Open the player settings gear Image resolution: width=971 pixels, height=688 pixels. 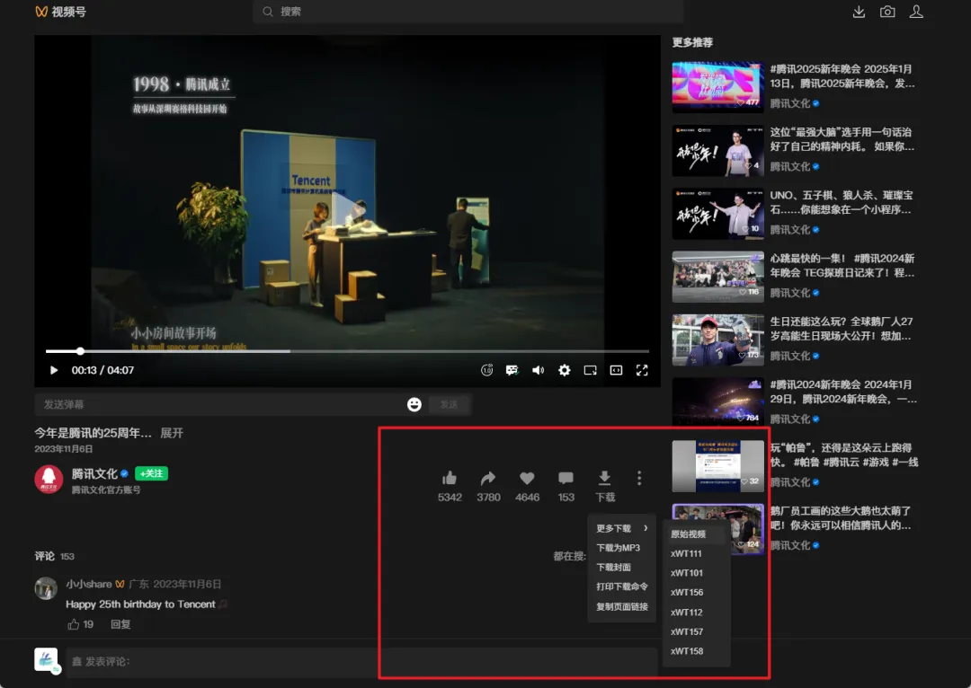pos(564,370)
